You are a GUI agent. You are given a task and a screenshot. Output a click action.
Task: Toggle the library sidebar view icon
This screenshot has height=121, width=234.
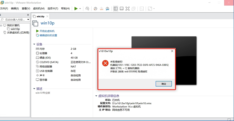click(x=116, y=9)
